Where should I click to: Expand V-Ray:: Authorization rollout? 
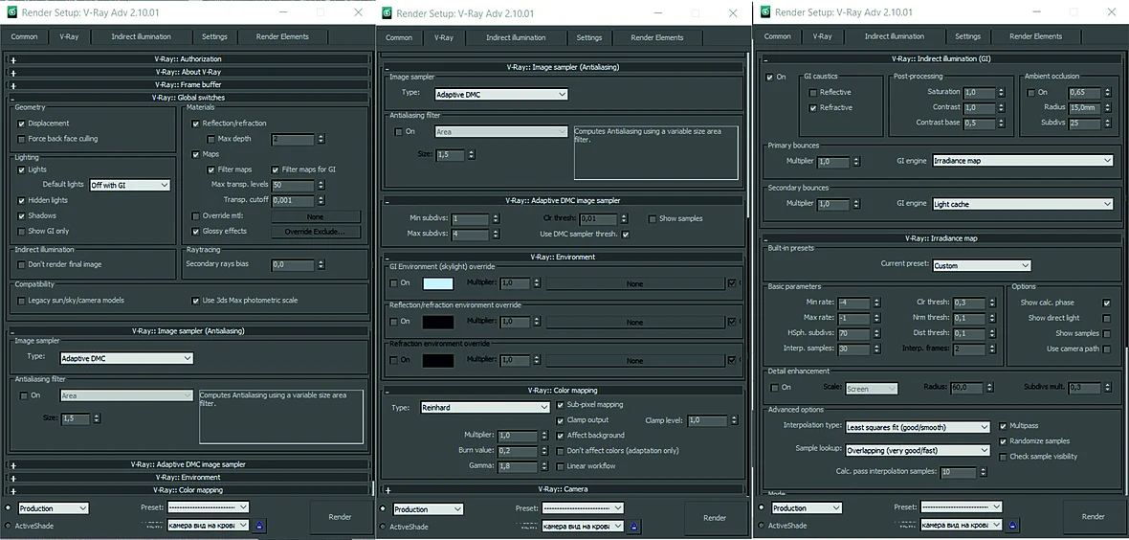(188, 59)
